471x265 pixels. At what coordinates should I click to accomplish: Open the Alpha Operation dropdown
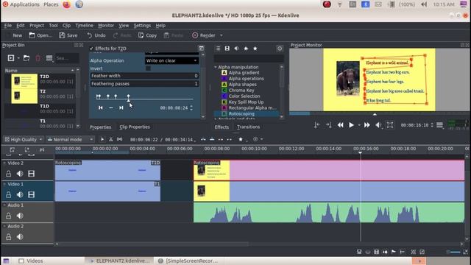tap(171, 60)
